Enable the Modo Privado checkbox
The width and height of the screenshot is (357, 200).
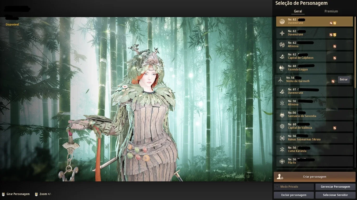(277, 187)
